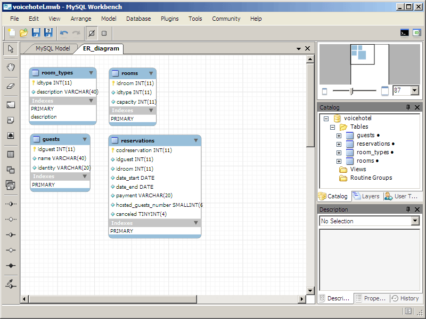Click the scroll down arrow of canvas
The height and width of the screenshot is (319, 426).
[310, 290]
